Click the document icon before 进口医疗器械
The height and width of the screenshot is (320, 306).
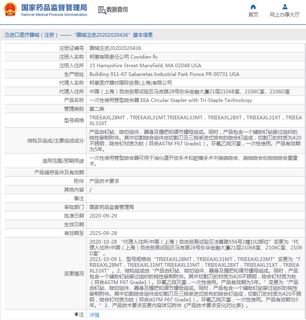pos(7,35)
